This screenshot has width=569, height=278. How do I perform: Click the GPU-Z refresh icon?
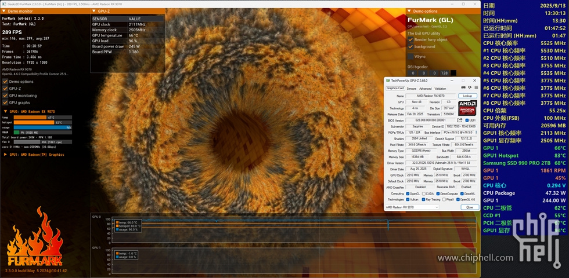pos(470,87)
